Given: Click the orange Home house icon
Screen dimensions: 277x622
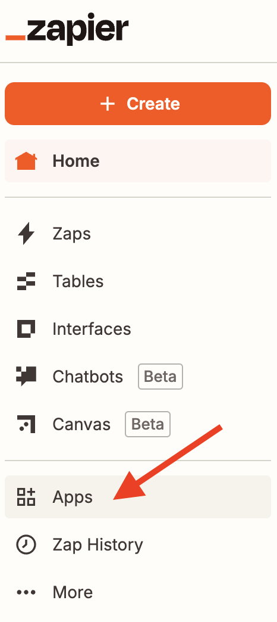Looking at the screenshot, I should tap(26, 161).
